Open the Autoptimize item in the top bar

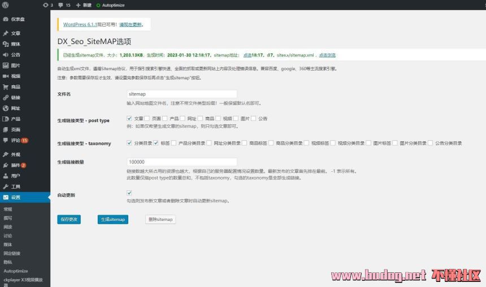110,5
